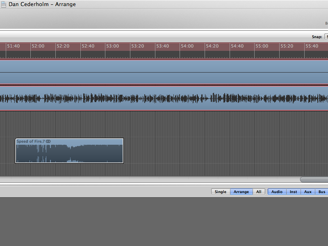Image resolution: width=328 pixels, height=246 pixels.
Task: Click the horizontal scrollbar thumb below the tracks
Action: tap(314, 179)
